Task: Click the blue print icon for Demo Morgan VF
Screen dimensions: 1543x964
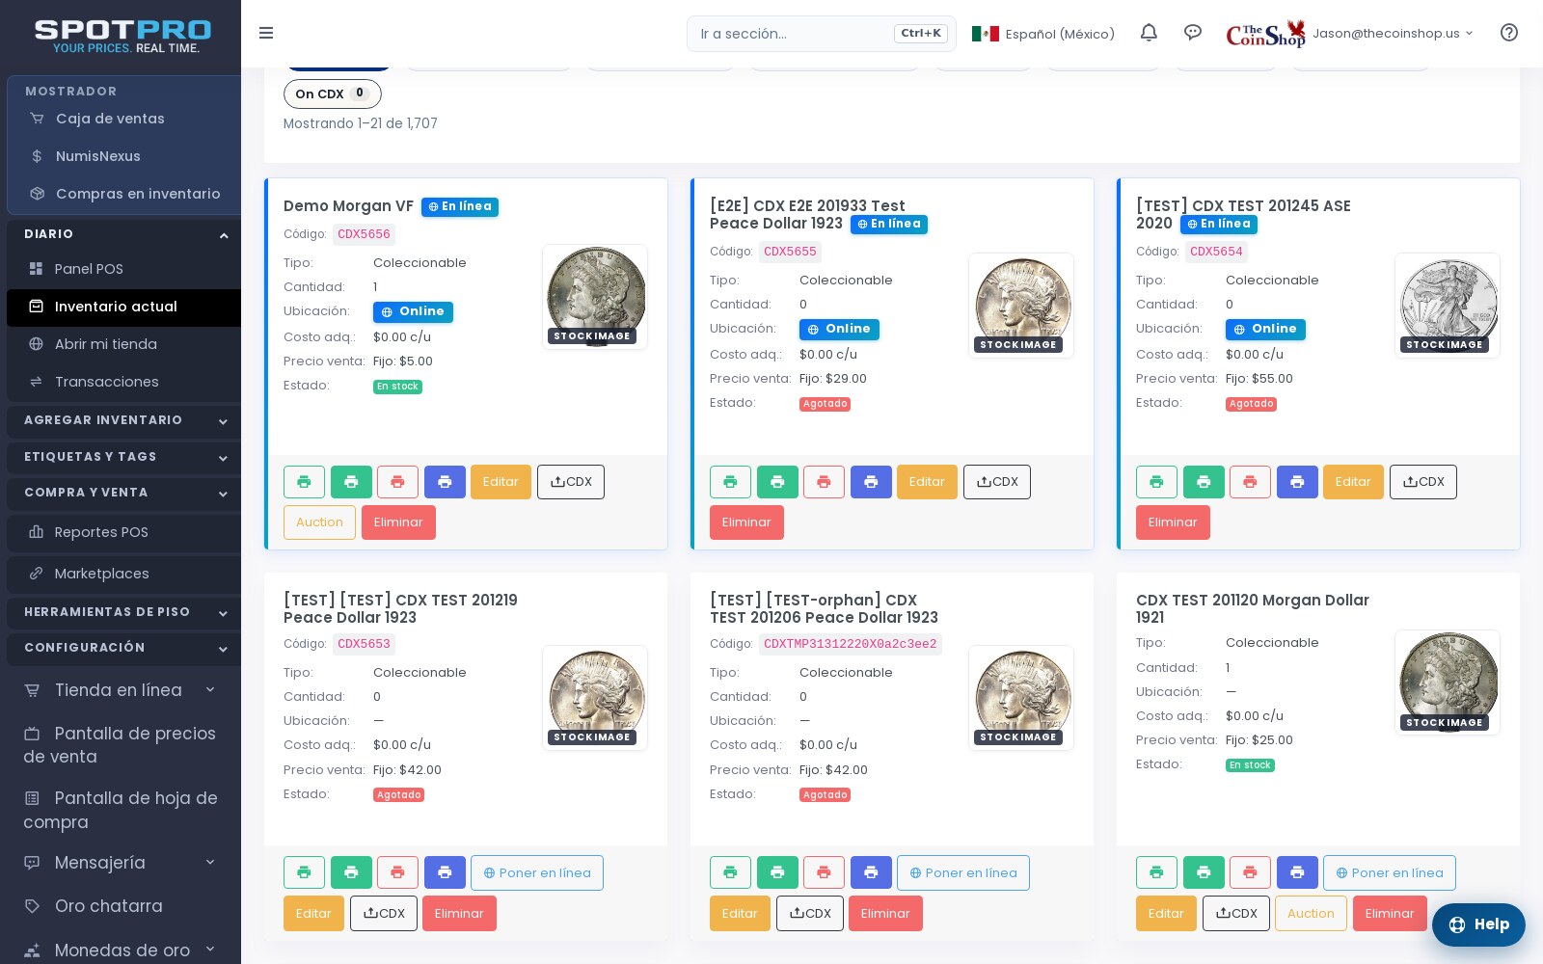Action: point(445,482)
